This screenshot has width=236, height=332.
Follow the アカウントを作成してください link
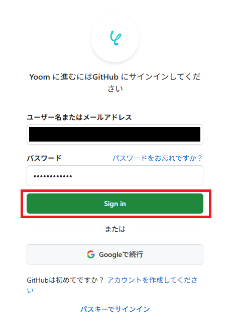pos(112,285)
